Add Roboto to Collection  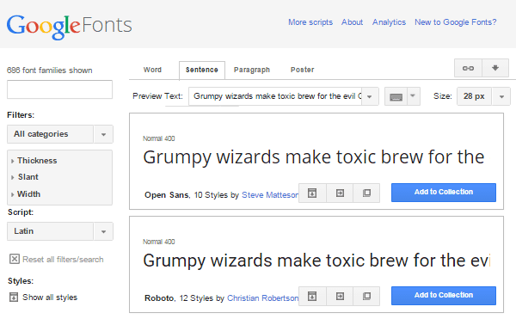[444, 296]
